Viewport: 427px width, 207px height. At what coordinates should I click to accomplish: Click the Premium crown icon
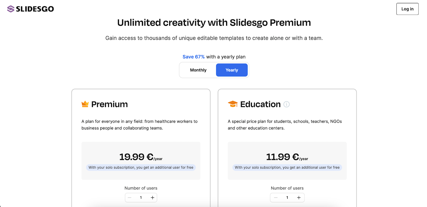point(85,104)
